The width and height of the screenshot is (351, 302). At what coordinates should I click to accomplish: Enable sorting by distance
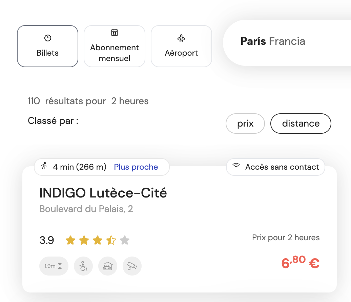coord(301,124)
